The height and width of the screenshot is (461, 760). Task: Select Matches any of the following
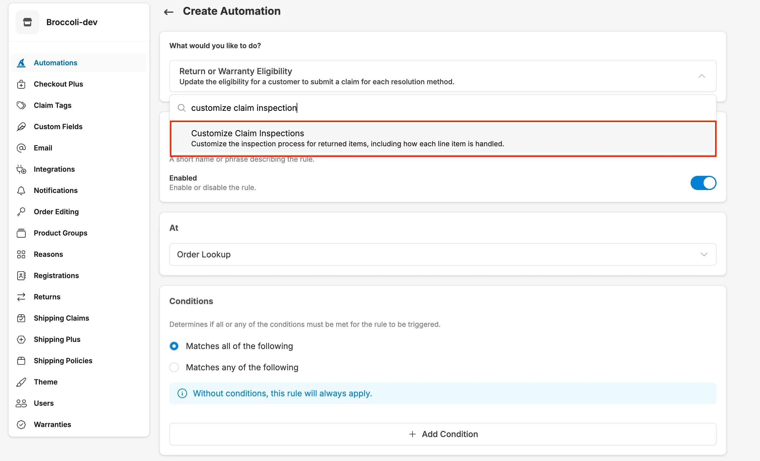click(x=174, y=368)
